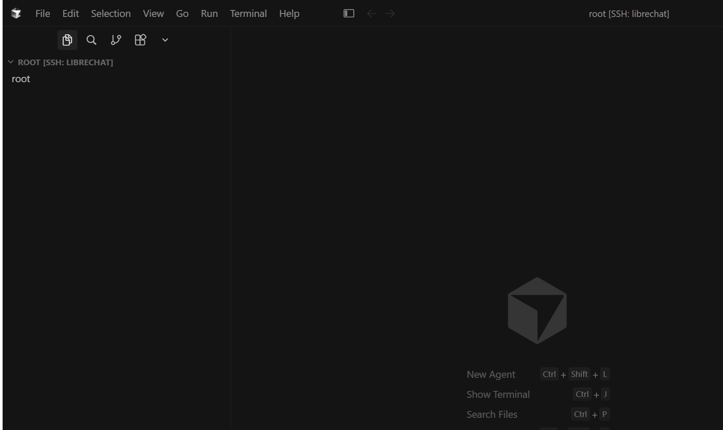
Task: Click the Cursor logo in menu bar
Action: [x=16, y=13]
